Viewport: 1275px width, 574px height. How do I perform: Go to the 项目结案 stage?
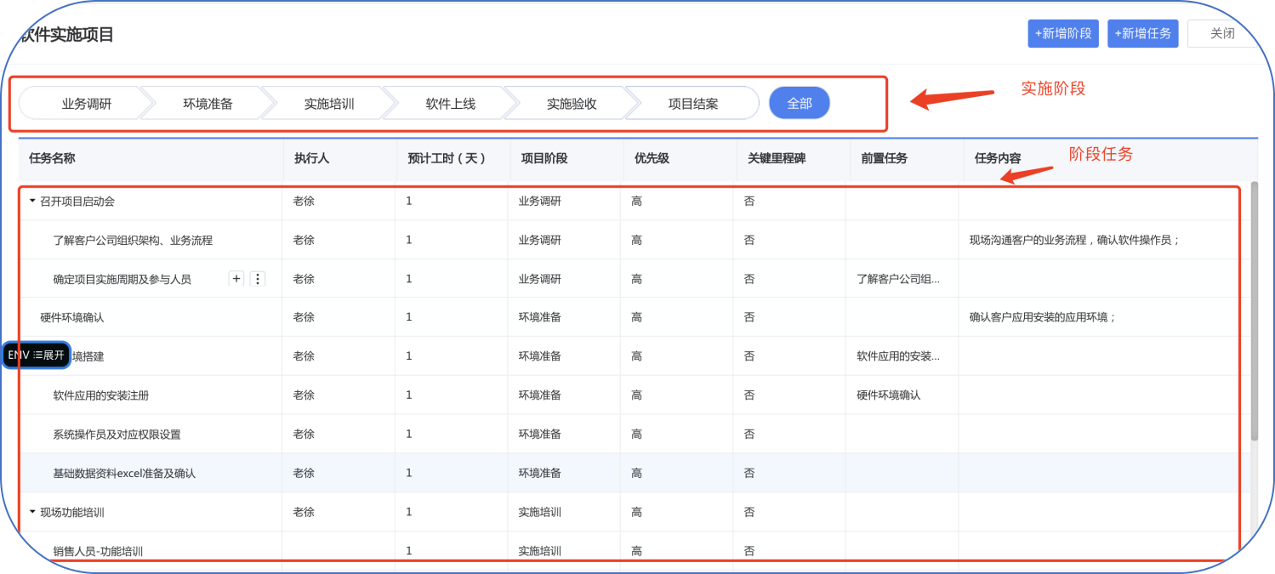(x=693, y=104)
